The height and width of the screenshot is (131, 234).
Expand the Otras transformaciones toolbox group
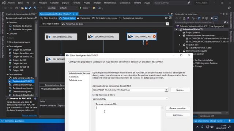click(x=7, y=42)
